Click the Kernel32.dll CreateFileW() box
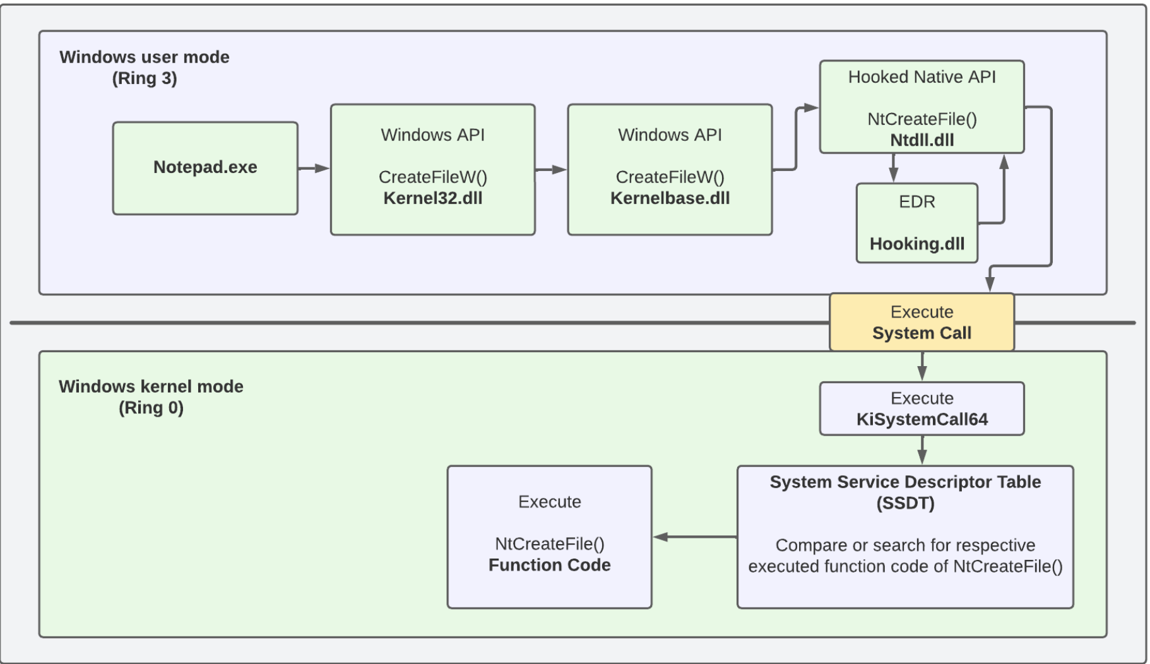The width and height of the screenshot is (1150, 664). point(432,169)
